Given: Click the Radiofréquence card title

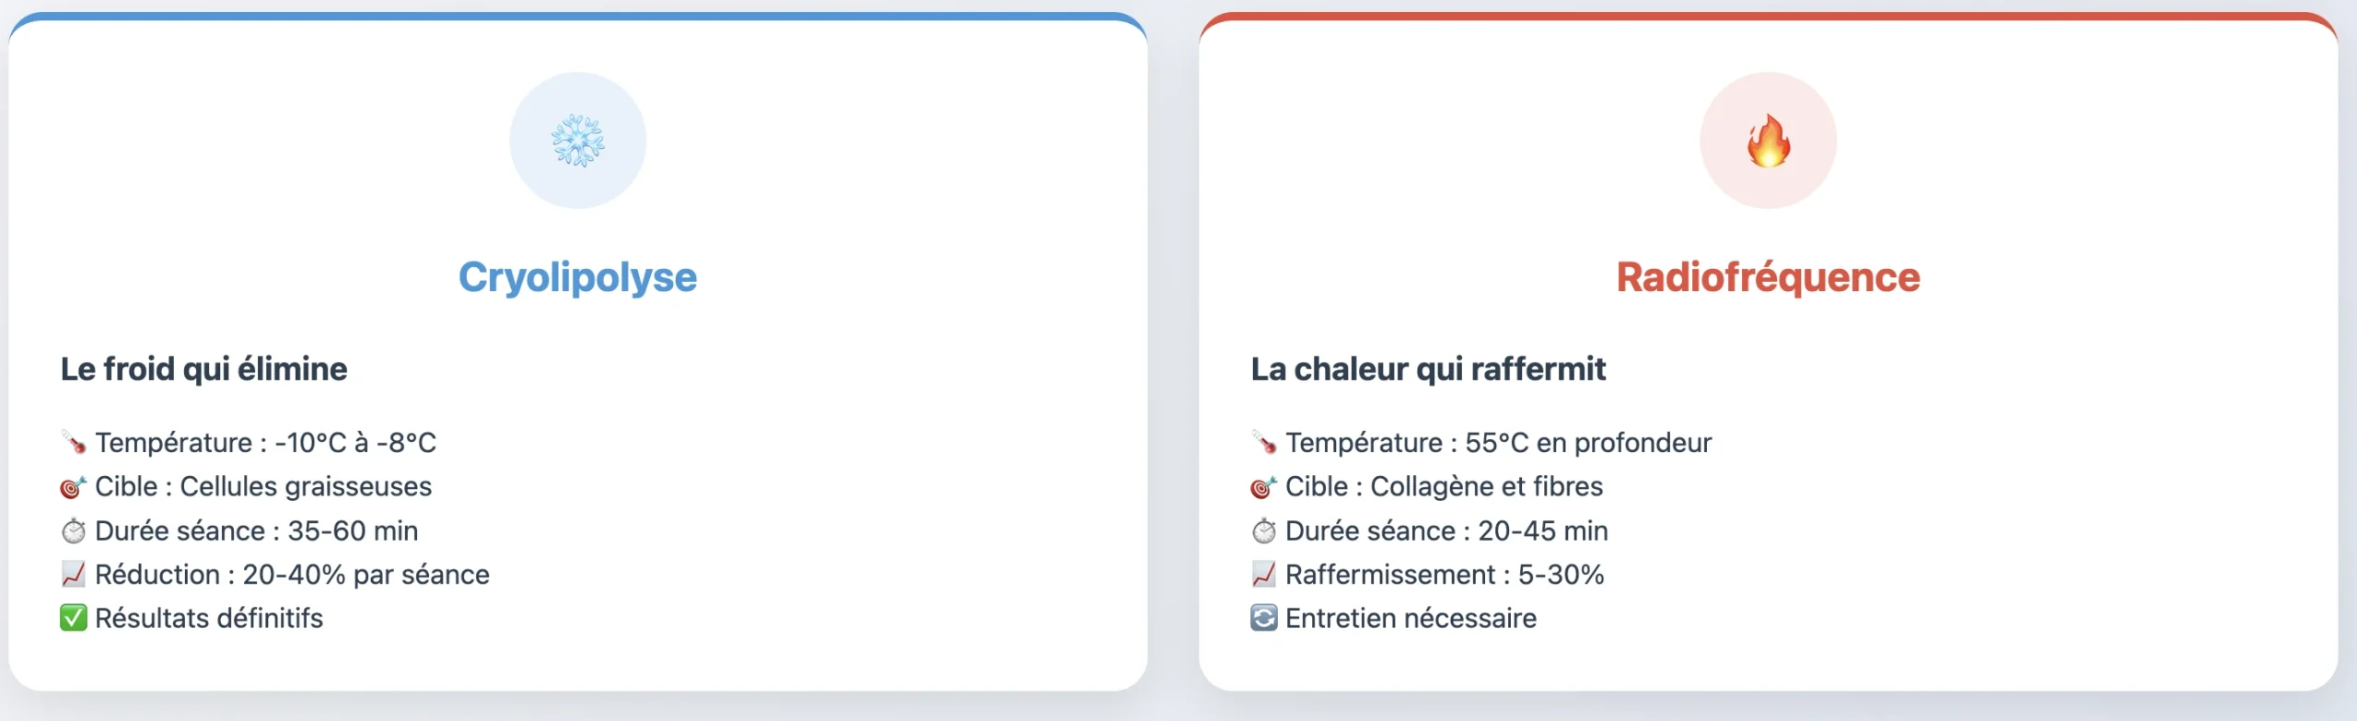Looking at the screenshot, I should click(1768, 277).
